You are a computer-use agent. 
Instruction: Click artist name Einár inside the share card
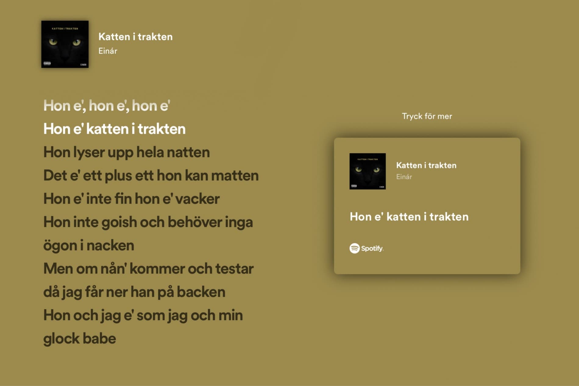[x=404, y=177]
